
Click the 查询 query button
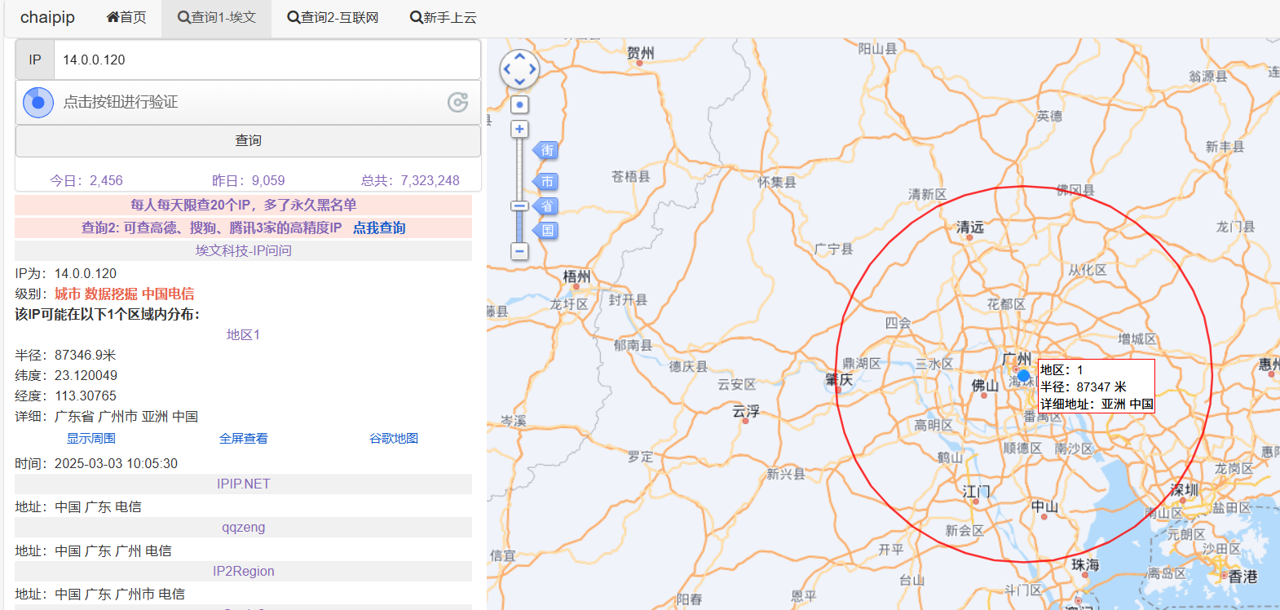(248, 140)
